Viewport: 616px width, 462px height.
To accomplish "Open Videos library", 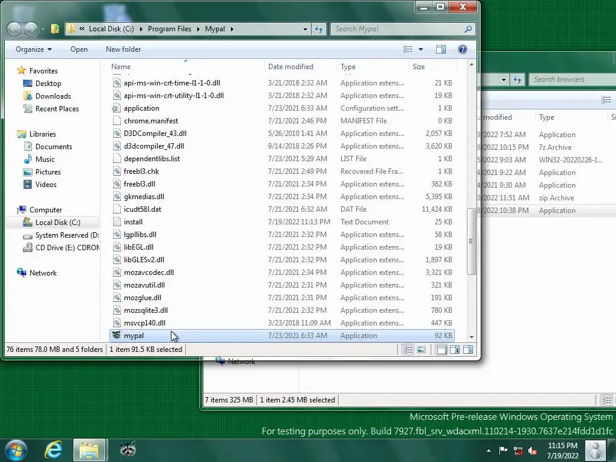I will pos(46,184).
